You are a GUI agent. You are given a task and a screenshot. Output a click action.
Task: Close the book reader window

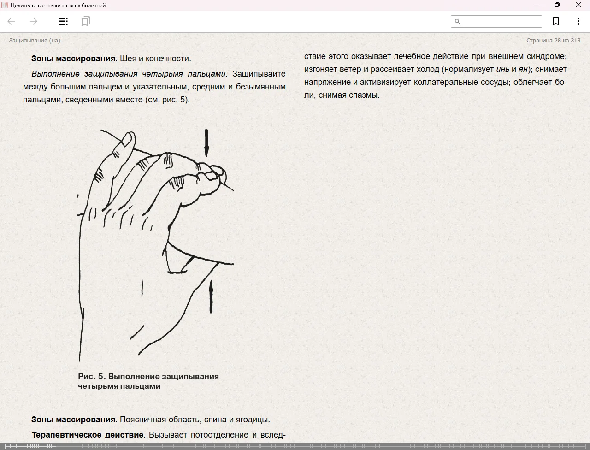click(x=578, y=5)
